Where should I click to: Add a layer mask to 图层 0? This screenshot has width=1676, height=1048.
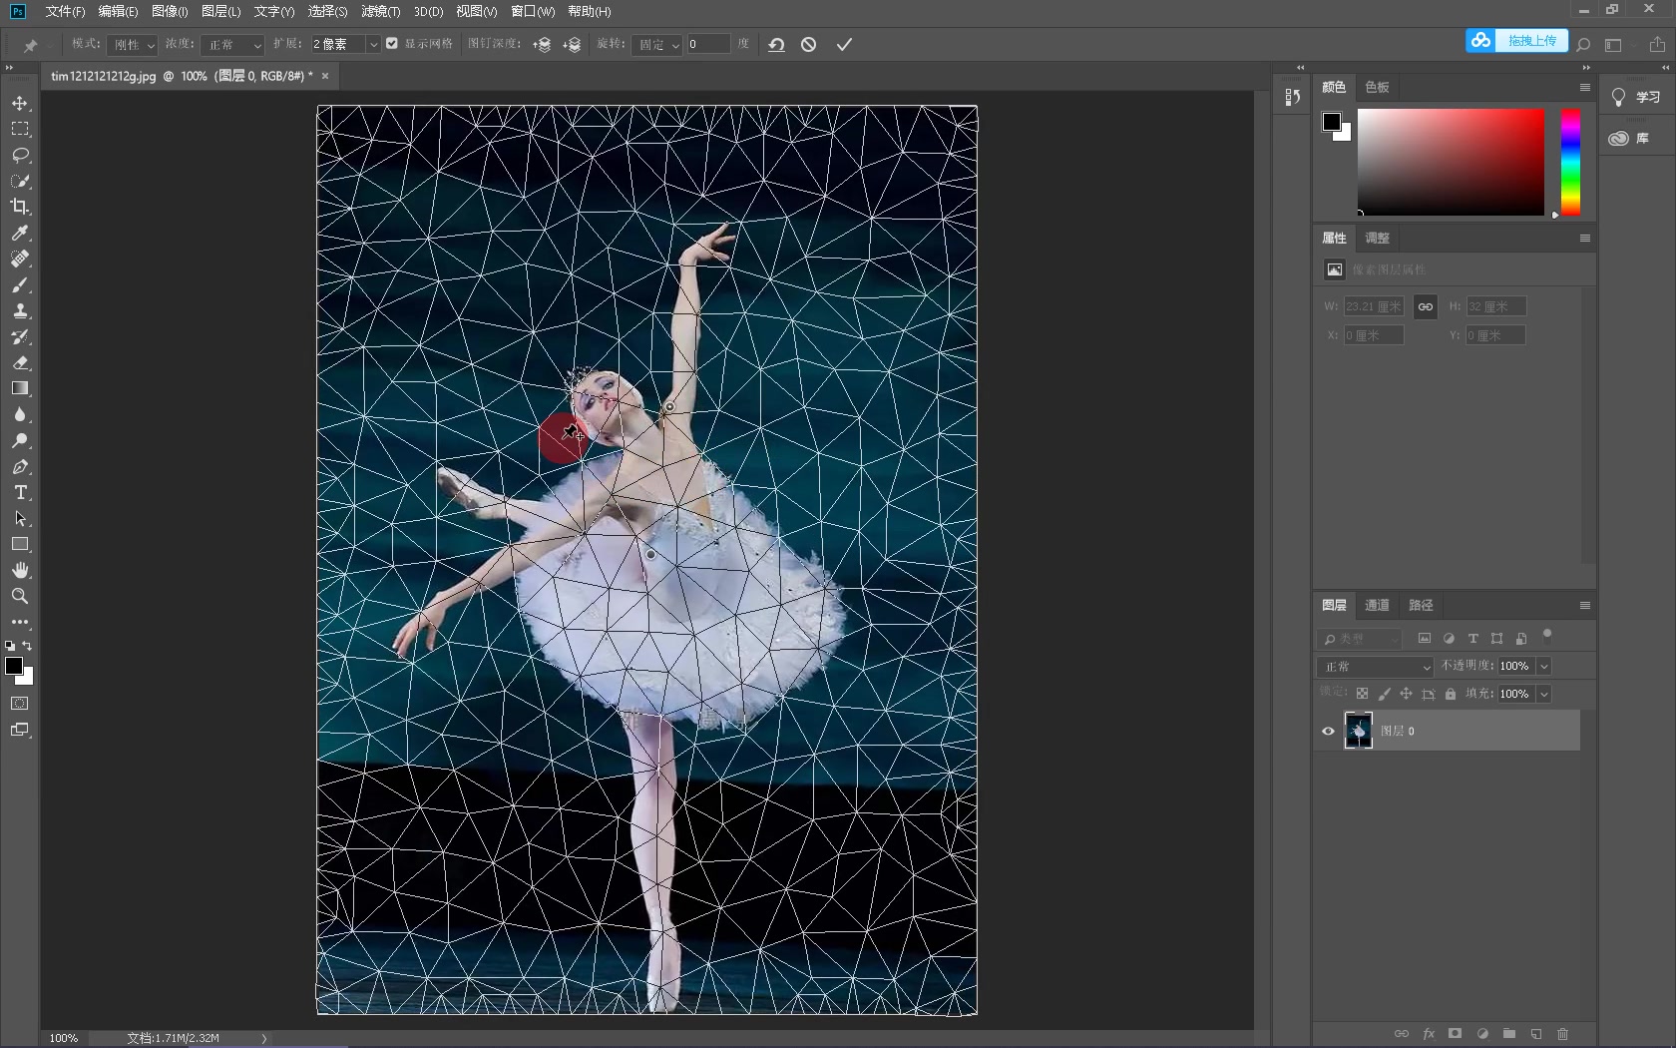(x=1455, y=1035)
